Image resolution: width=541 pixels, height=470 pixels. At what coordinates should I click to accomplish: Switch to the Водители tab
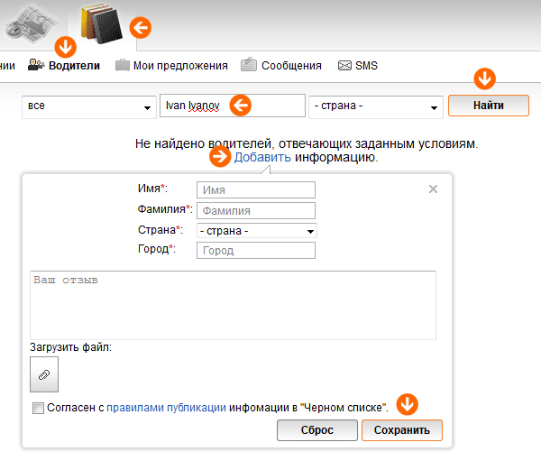pos(64,66)
